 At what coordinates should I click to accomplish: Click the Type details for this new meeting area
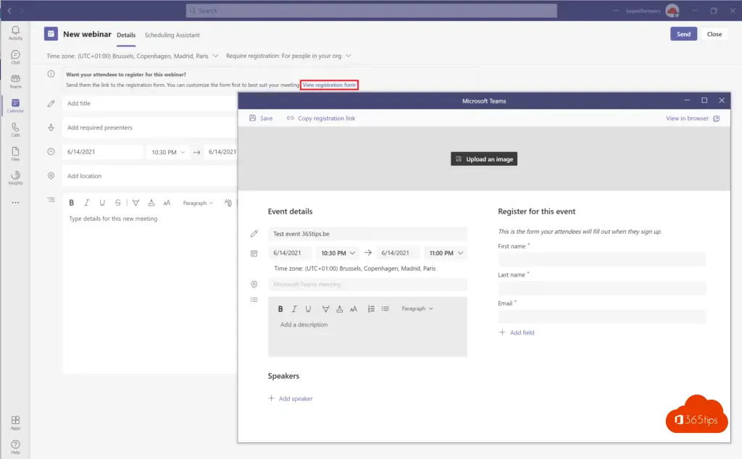(x=149, y=293)
